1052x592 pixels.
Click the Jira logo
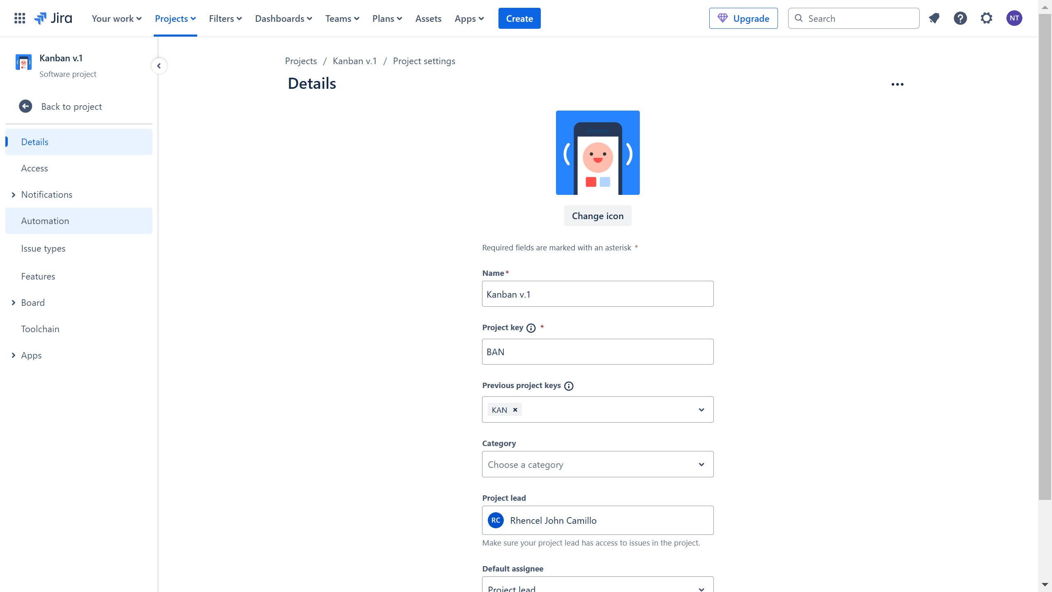[x=53, y=18]
